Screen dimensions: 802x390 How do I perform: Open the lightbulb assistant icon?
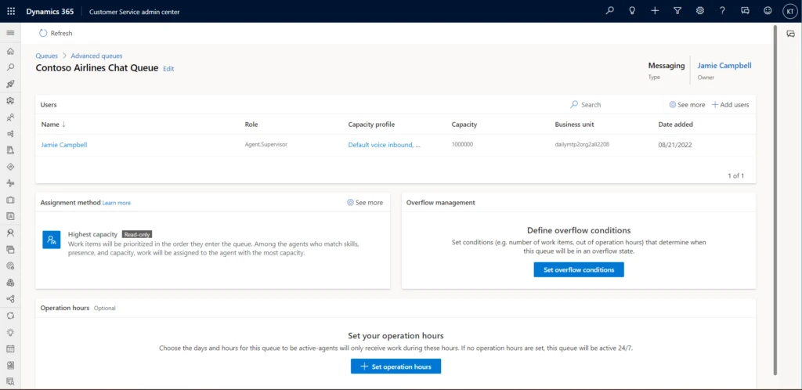[x=632, y=11]
